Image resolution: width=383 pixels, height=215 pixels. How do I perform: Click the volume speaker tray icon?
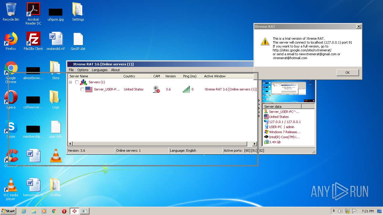(340, 211)
